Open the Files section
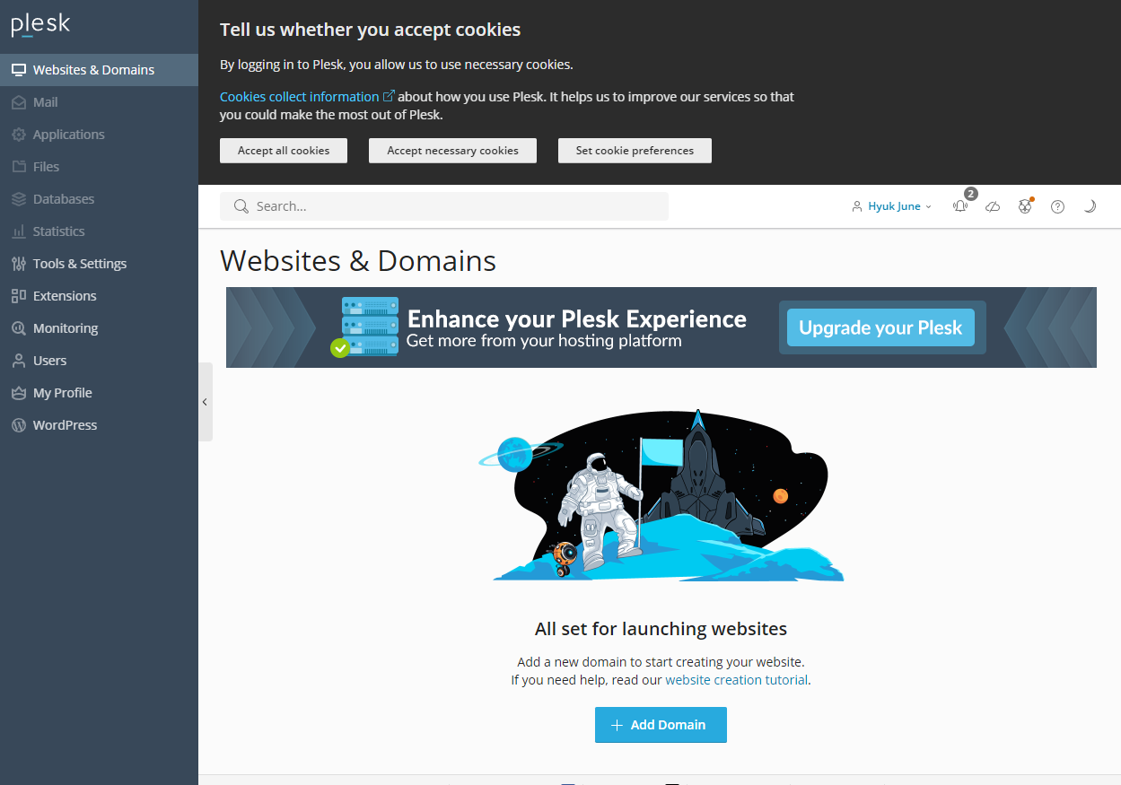This screenshot has width=1121, height=785. tap(99, 167)
